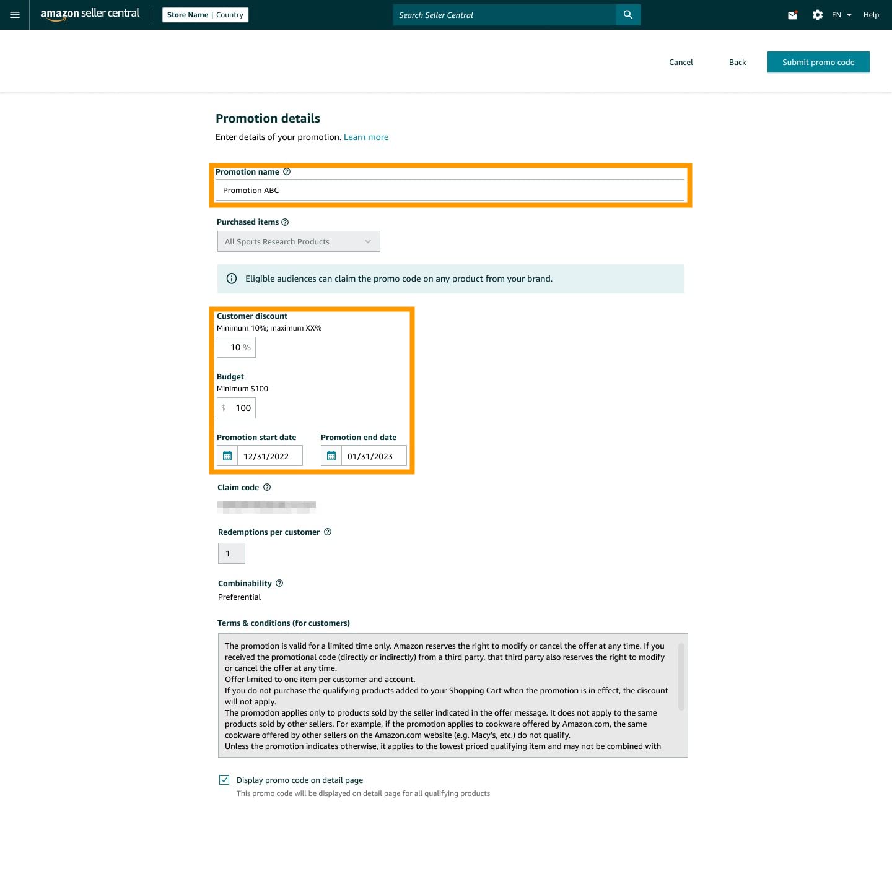The width and height of the screenshot is (892, 882).
Task: Open the hamburger navigation menu
Action: point(15,15)
